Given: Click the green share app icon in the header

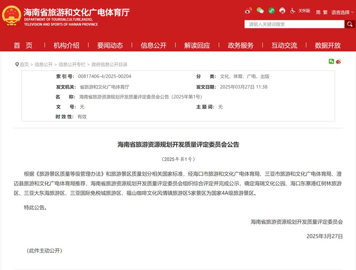Looking at the screenshot, I should click(271, 11).
